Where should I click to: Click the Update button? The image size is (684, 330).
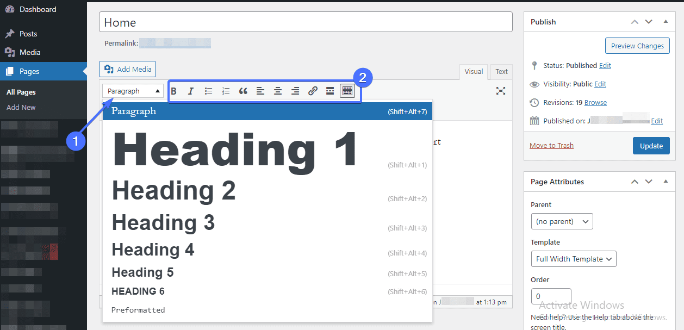tap(651, 146)
